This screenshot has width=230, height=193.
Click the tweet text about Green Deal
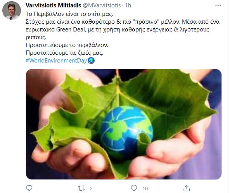123,30
